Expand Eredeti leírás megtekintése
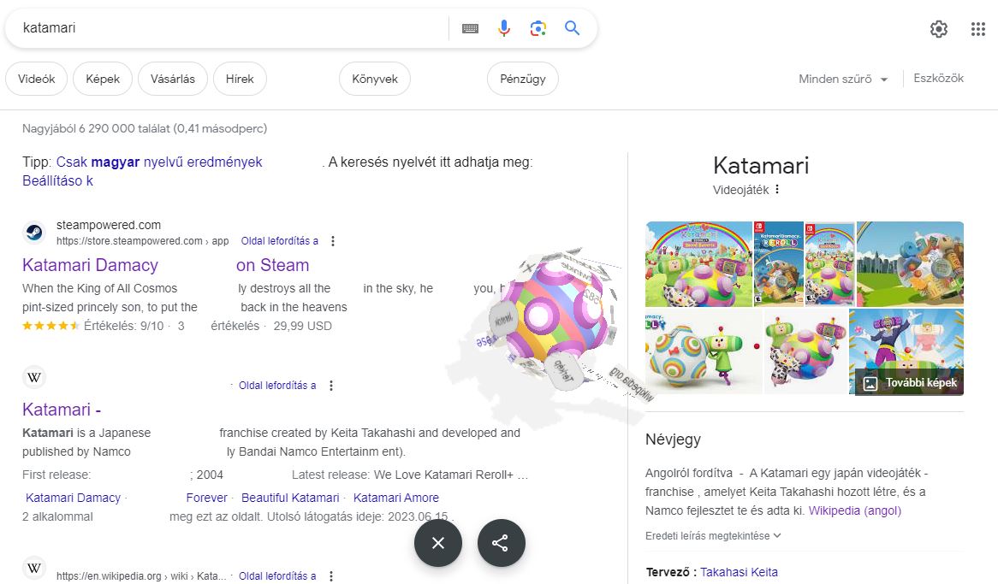The image size is (998, 584). pos(713,536)
